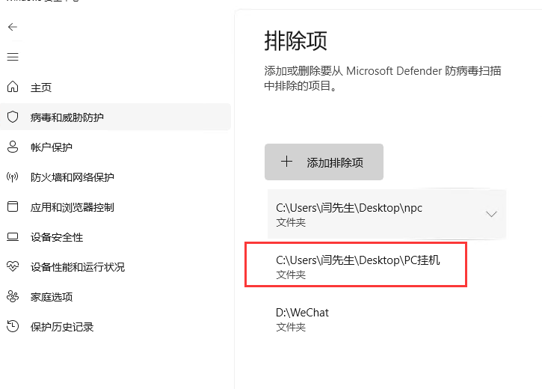542x389 pixels.
Task: Expand the chevron on the Desktop\npc exclusion
Action: click(x=491, y=214)
